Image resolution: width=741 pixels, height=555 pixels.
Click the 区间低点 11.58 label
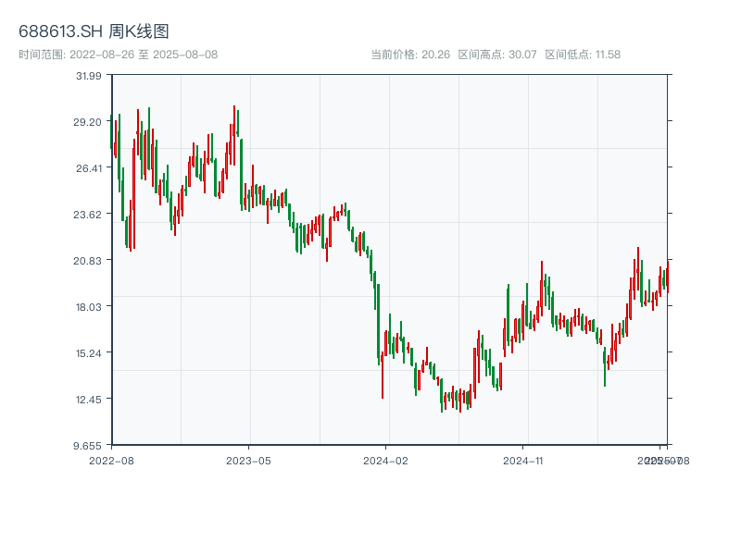coord(583,55)
